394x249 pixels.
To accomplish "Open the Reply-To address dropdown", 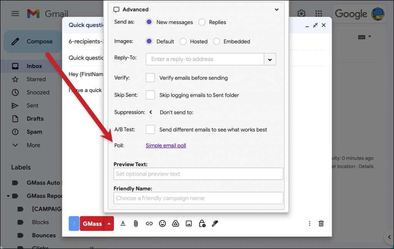I will pos(270,59).
